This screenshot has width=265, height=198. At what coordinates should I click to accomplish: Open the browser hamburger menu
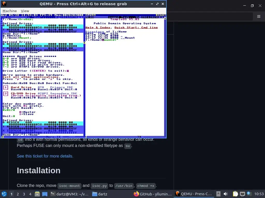click(x=259, y=16)
